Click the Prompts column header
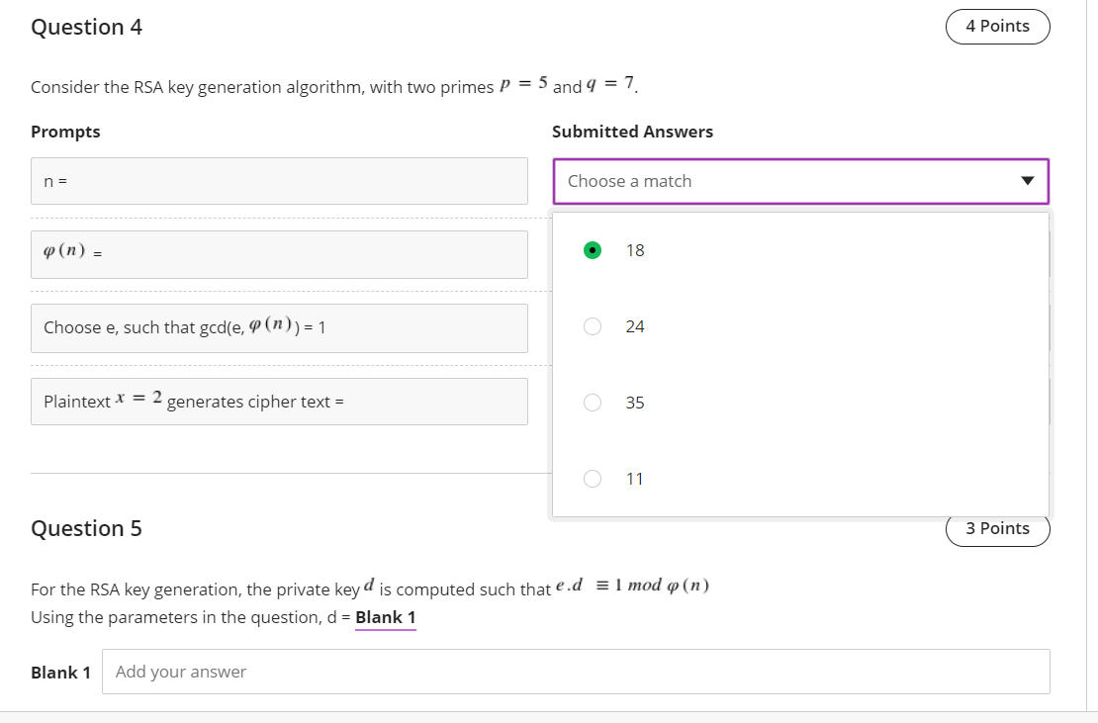 pos(65,131)
